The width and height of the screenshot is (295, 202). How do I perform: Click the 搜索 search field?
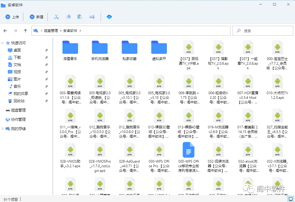263,31
